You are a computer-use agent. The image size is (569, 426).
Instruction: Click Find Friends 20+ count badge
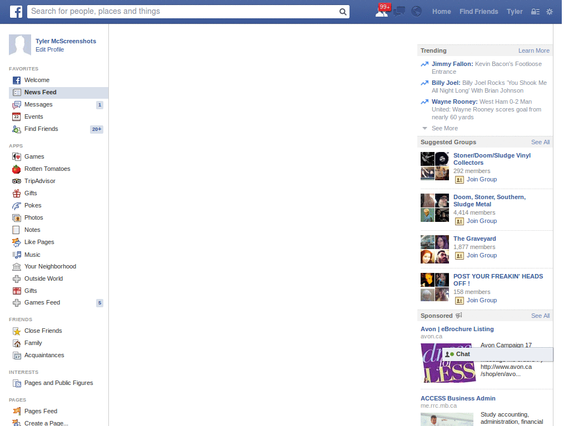(97, 129)
